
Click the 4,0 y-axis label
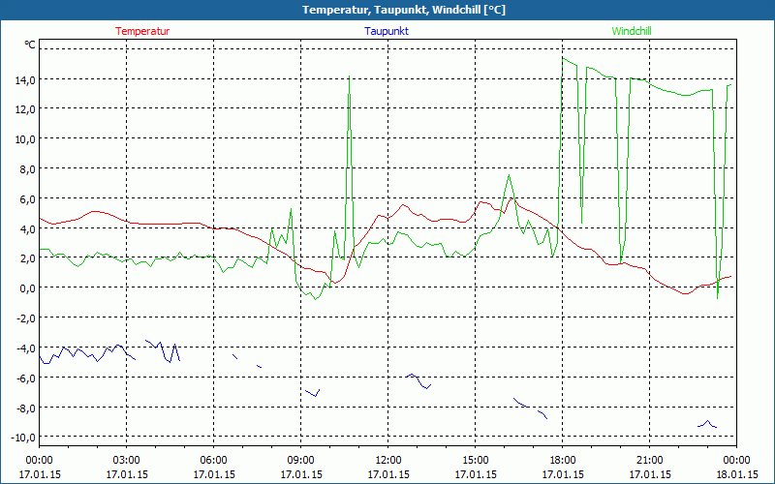pos(27,229)
